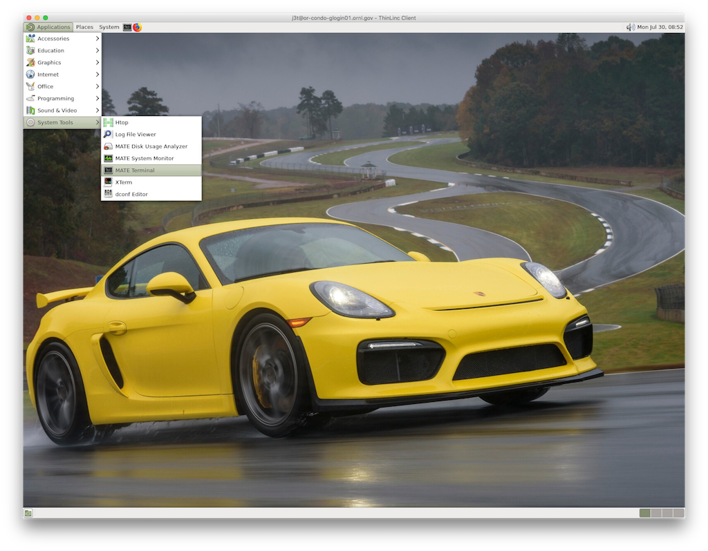The width and height of the screenshot is (708, 551).
Task: Open Log File Viewer
Action: (136, 135)
